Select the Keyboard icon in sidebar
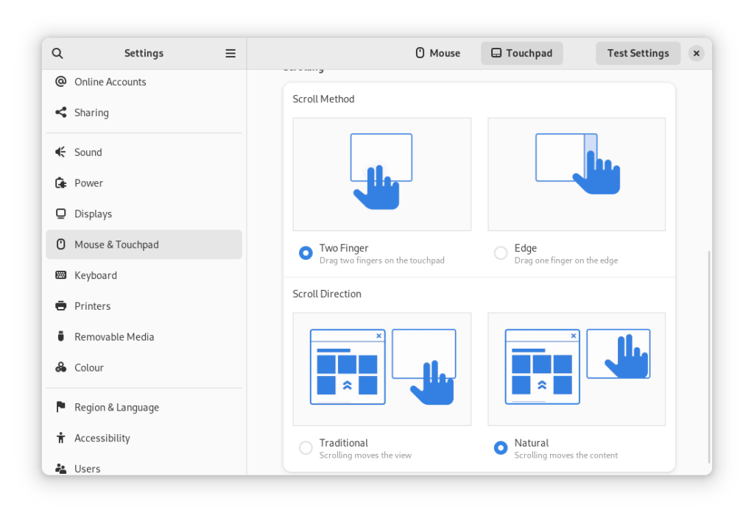Screen dimensions: 754x521 [x=61, y=275]
